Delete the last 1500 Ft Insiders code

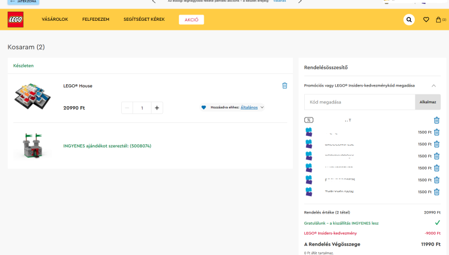point(437,192)
